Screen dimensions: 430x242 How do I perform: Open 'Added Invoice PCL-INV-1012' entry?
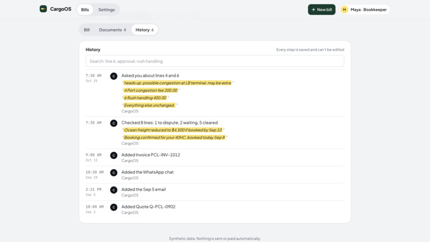pos(150,155)
